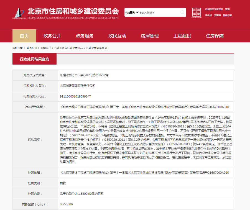This screenshot has height=210, width=250.
Task: Open the 智能问答 smart Q&A link
Action: pos(227,15)
